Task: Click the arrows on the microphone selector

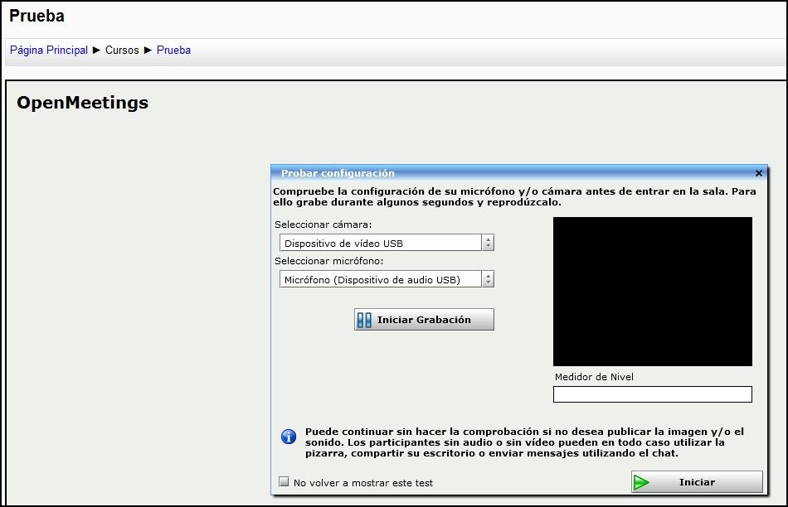Action: 489,280
